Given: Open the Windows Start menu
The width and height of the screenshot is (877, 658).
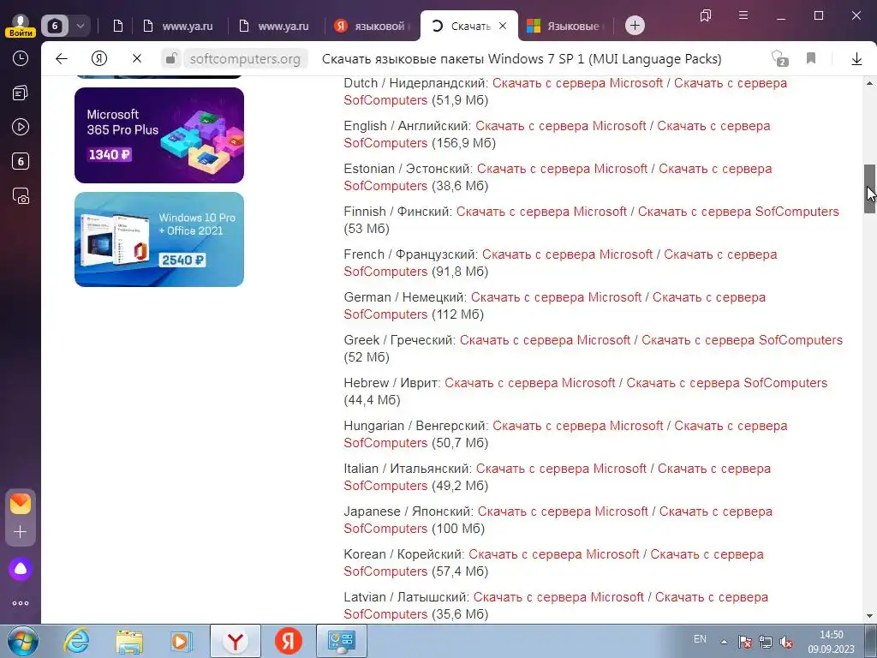Looking at the screenshot, I should 23,641.
